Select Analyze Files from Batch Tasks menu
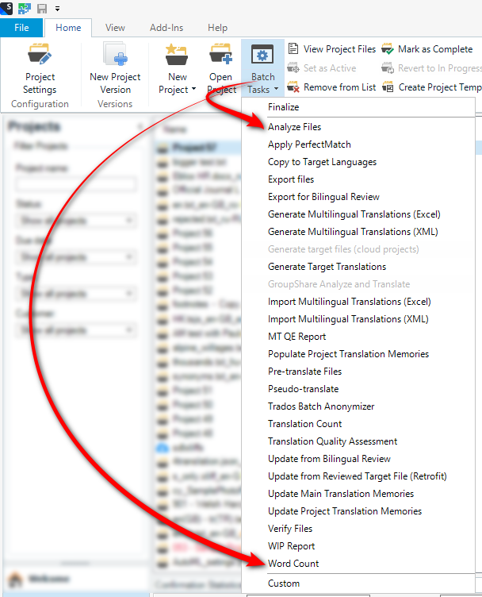Image resolution: width=482 pixels, height=597 pixels. pos(294,127)
